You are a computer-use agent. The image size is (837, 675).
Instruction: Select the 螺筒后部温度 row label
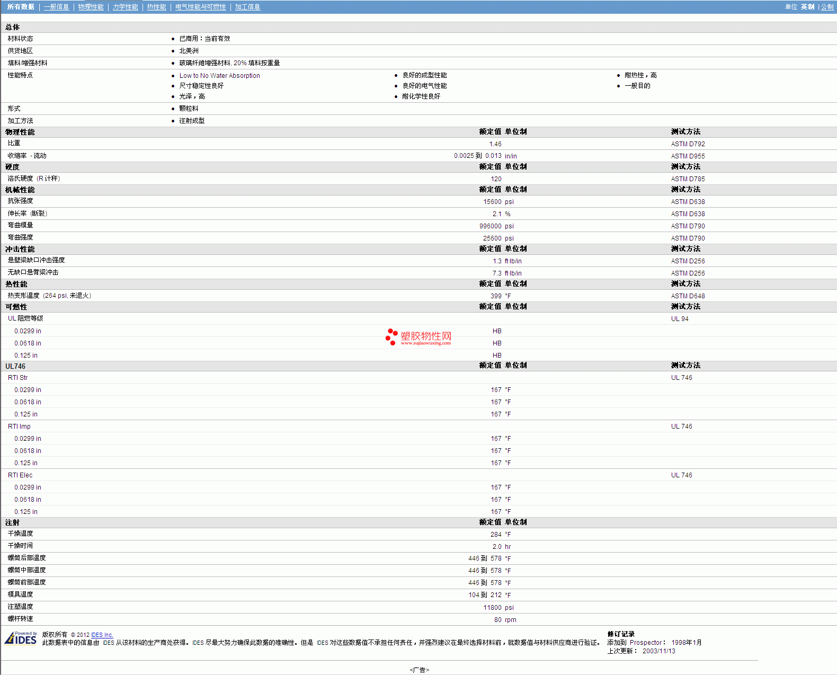[x=26, y=558]
